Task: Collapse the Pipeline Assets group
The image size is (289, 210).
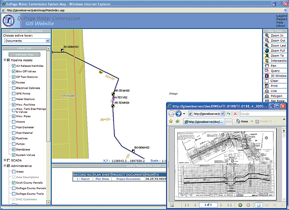Action: click(5, 60)
